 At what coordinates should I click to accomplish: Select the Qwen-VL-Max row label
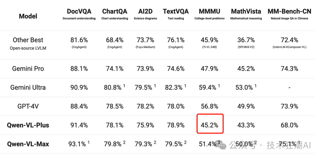click(28, 144)
